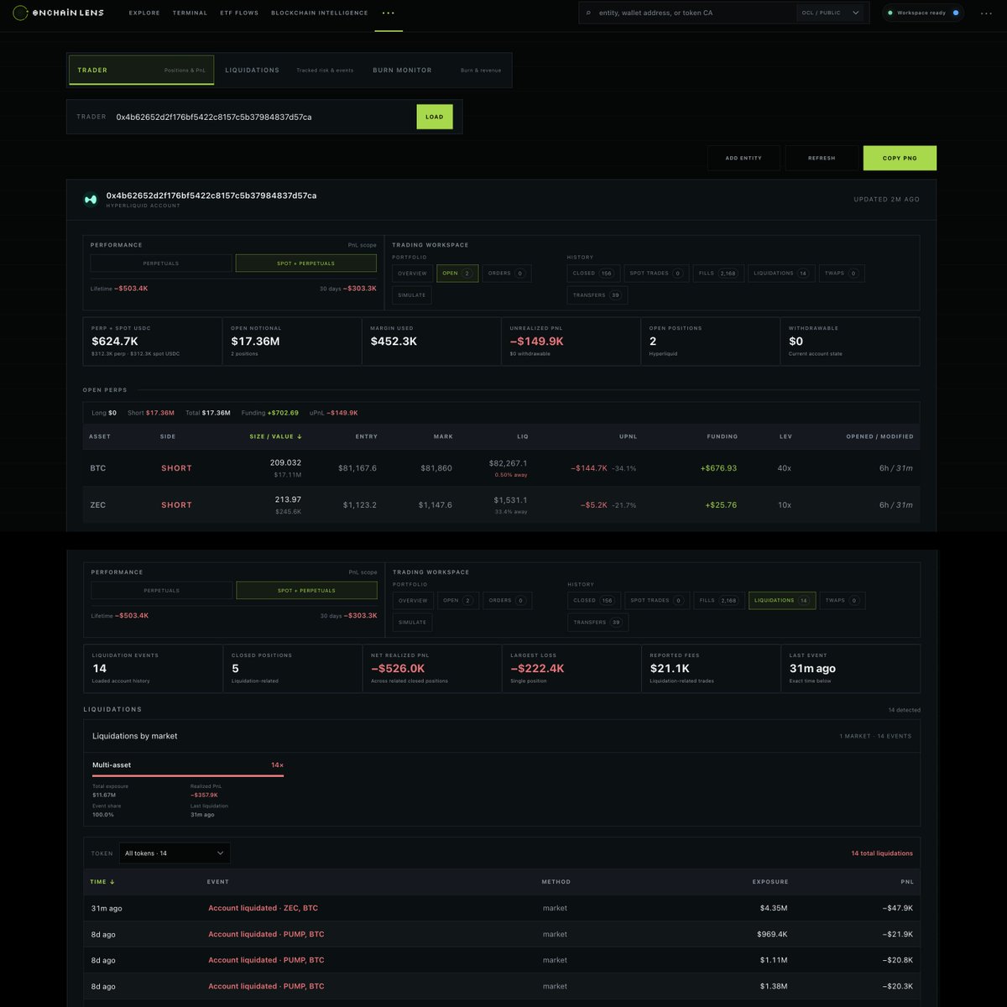Select Spot + Perpetuals scope in the upper panel
The width and height of the screenshot is (1007, 1007).
306,263
